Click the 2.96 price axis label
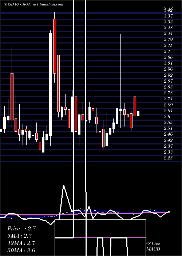 click(168, 69)
